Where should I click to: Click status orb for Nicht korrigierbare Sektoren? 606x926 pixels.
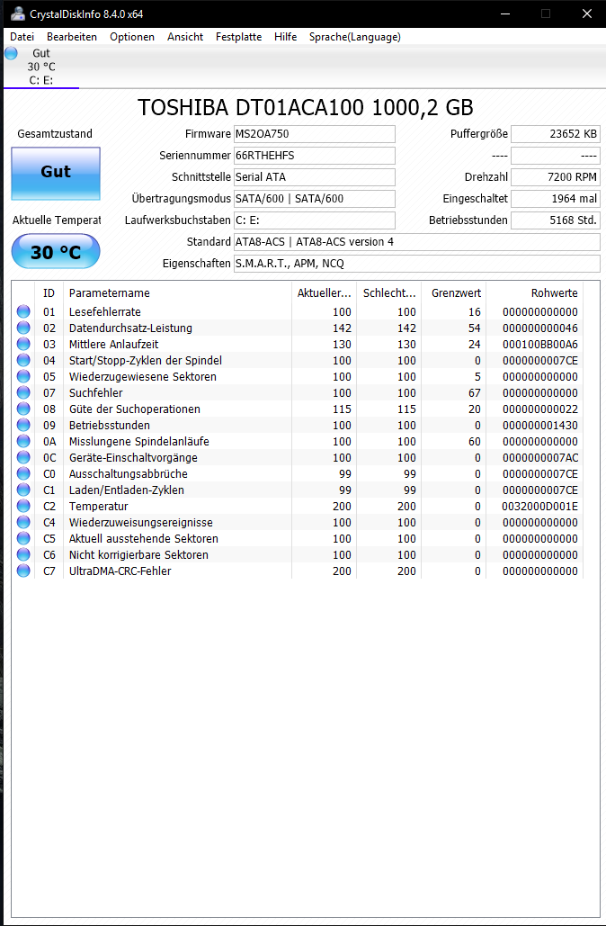pyautogui.click(x=23, y=555)
